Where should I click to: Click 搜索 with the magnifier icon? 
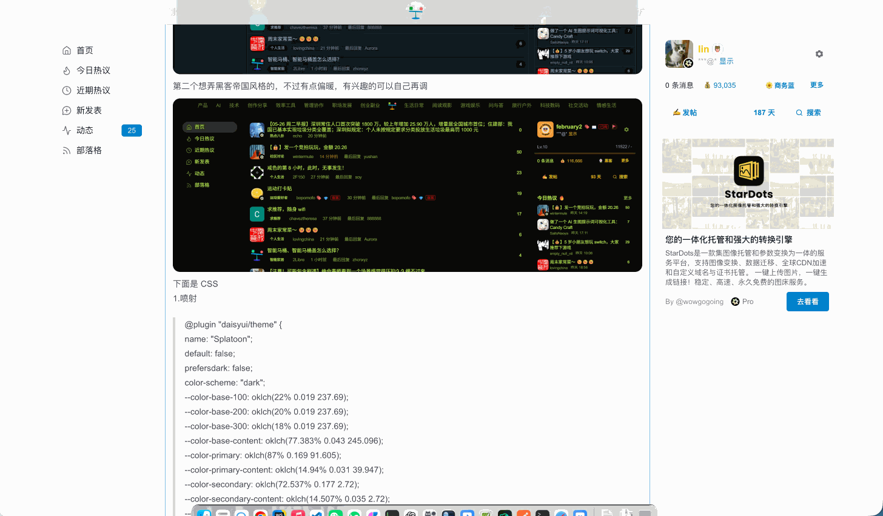tap(808, 113)
